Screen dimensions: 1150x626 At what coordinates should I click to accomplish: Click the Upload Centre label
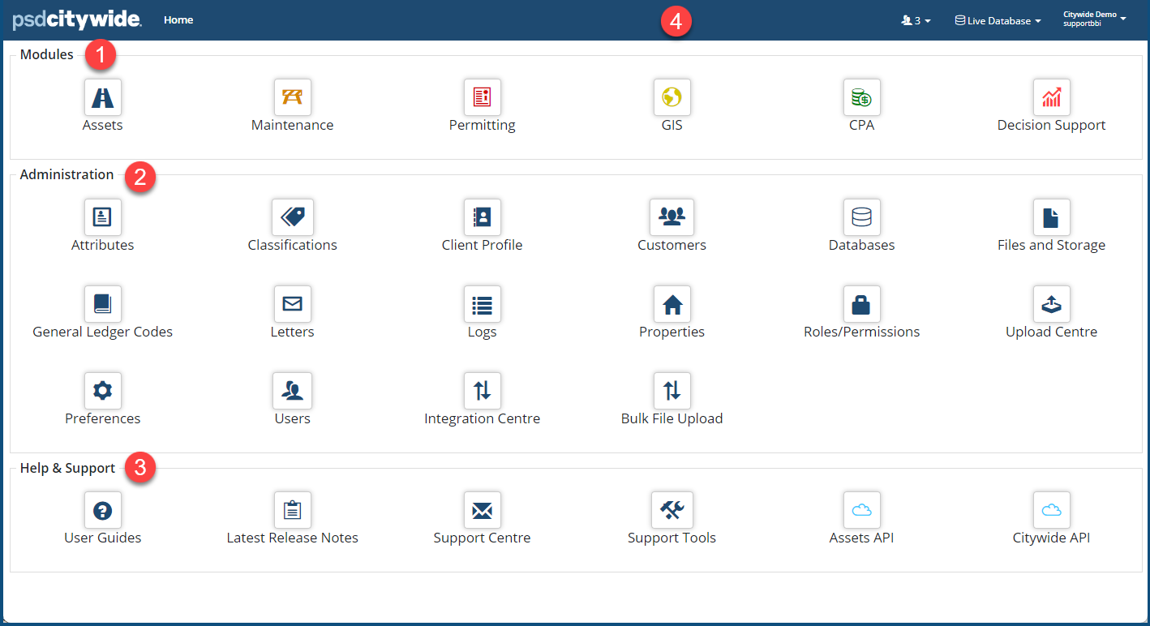point(1052,332)
